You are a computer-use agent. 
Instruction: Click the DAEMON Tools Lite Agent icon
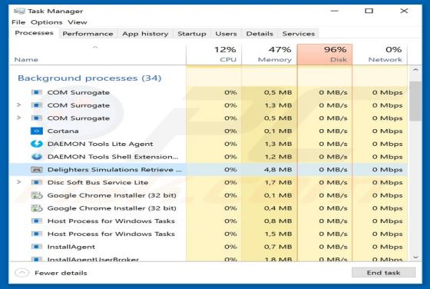(37, 144)
